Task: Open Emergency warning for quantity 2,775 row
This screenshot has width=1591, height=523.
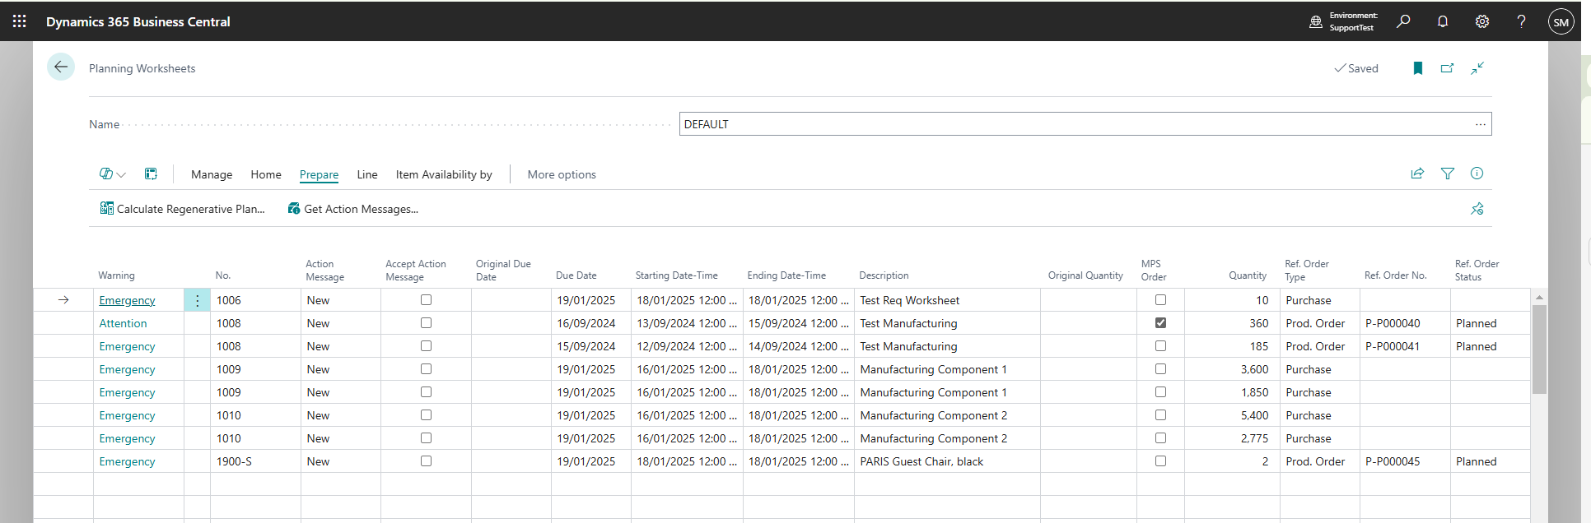Action: (x=127, y=438)
